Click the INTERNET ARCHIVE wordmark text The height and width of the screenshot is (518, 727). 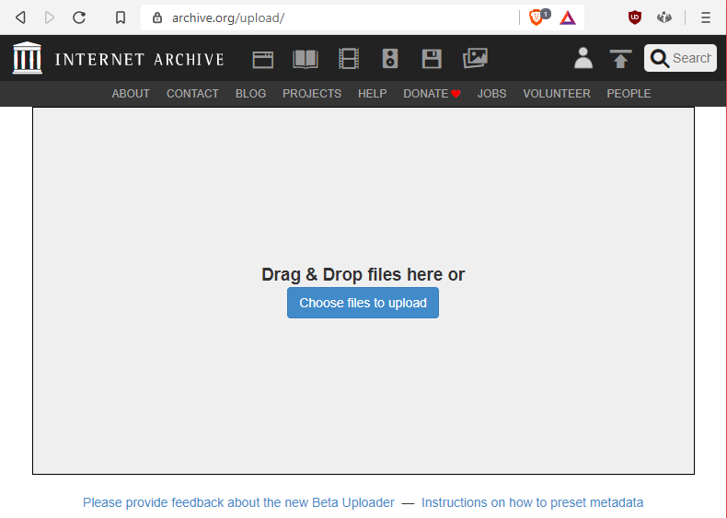(140, 60)
